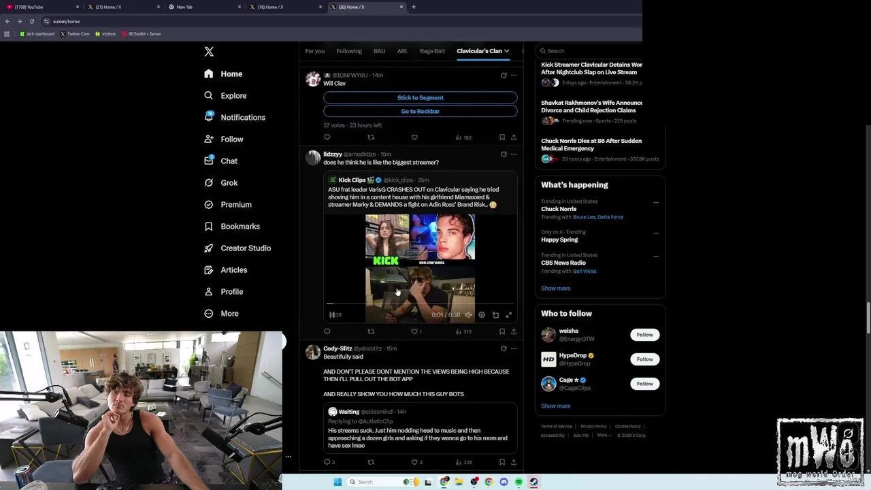Bookmark lidzyy's post

[502, 331]
